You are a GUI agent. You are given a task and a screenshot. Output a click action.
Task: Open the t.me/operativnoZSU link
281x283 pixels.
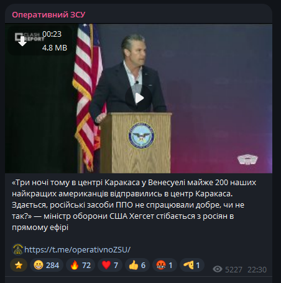77,249
